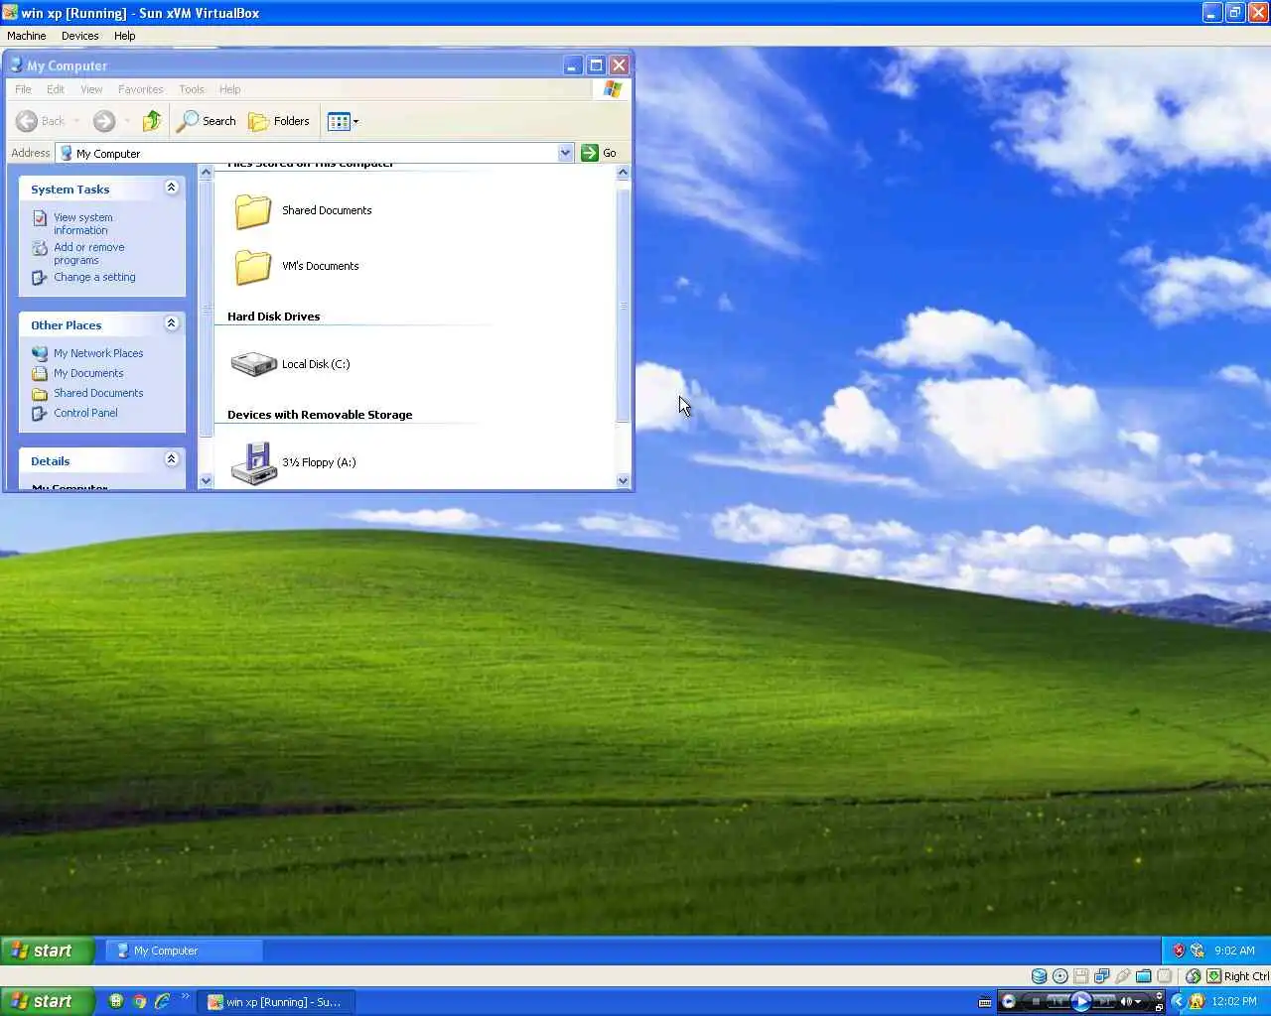1271x1016 pixels.
Task: Click the guest tray icon beside 9:02 AM
Action: point(1198,951)
